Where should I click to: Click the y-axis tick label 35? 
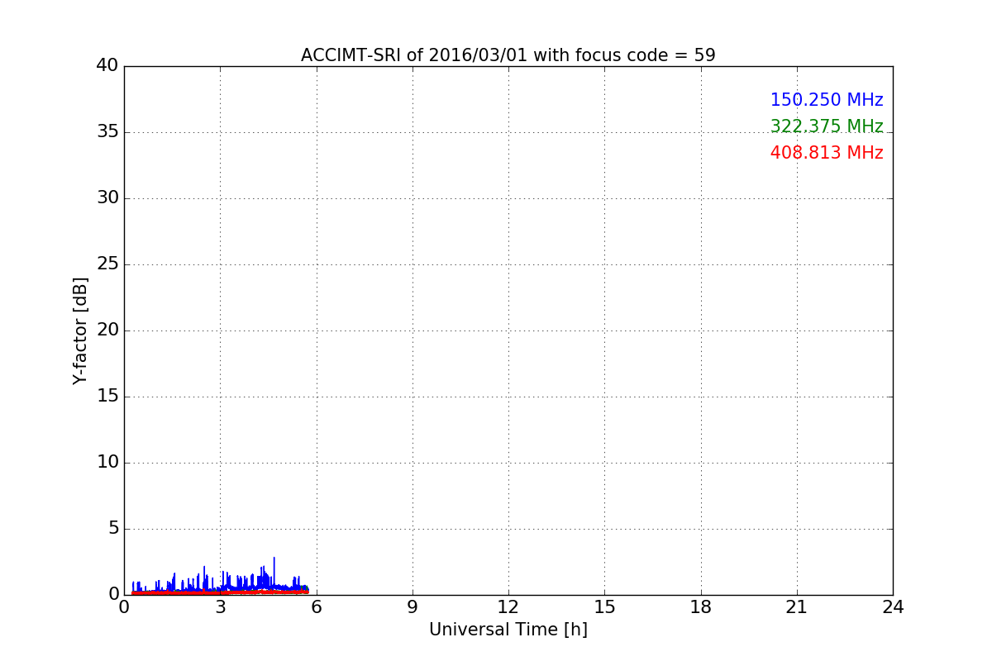pos(107,132)
